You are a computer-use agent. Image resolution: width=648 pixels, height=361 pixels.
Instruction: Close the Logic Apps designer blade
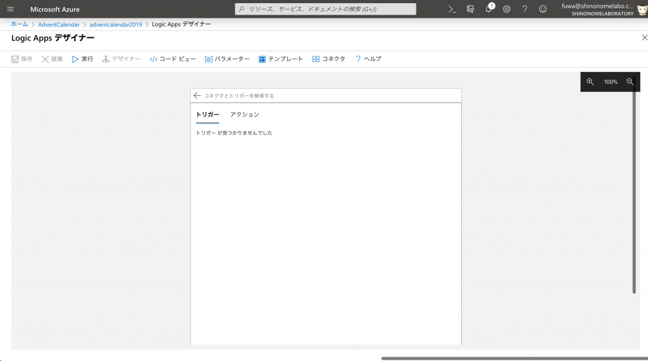(644, 37)
